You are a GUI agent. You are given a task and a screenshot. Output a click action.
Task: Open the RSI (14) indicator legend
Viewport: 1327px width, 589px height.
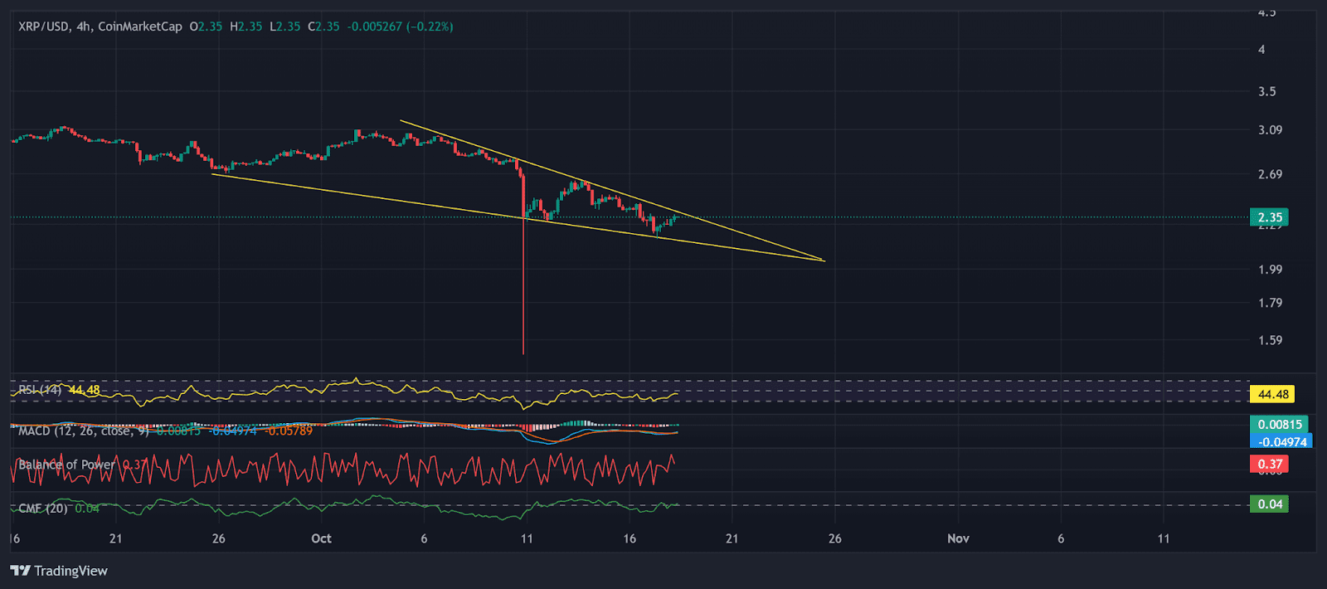40,390
